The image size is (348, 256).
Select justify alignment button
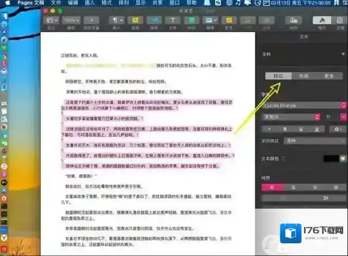click(336, 187)
